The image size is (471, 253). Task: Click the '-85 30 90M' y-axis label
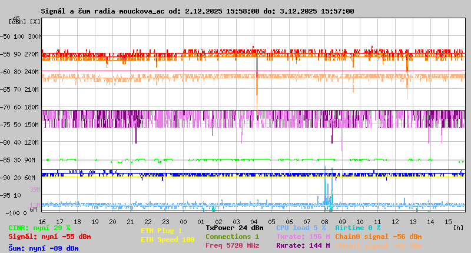pyautogui.click(x=18, y=160)
